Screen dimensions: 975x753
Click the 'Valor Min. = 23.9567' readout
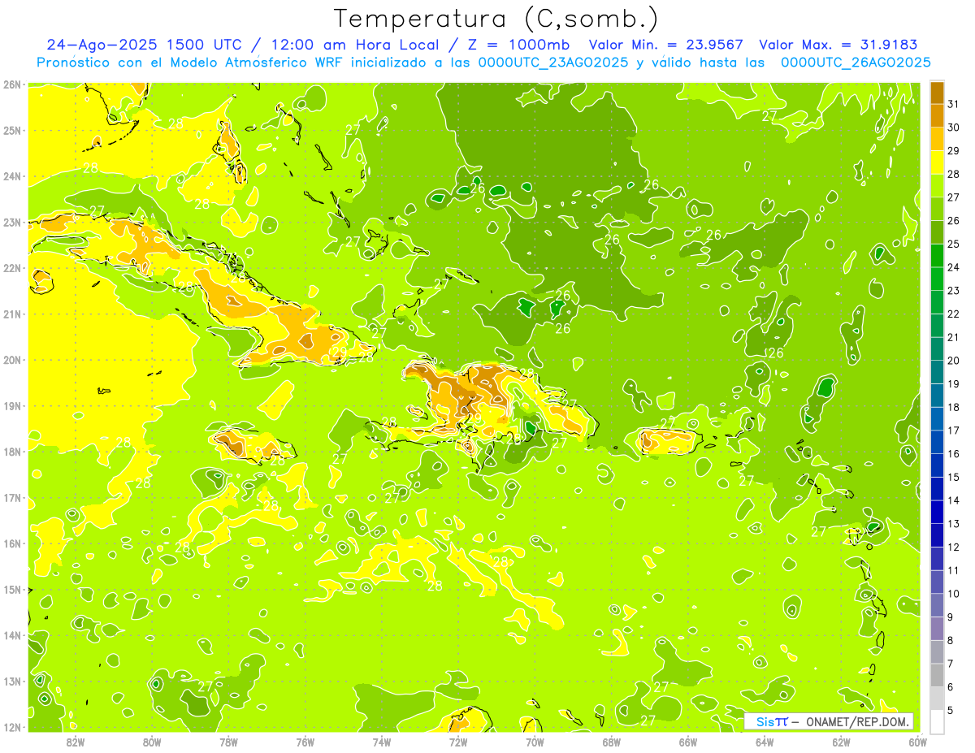tap(665, 45)
